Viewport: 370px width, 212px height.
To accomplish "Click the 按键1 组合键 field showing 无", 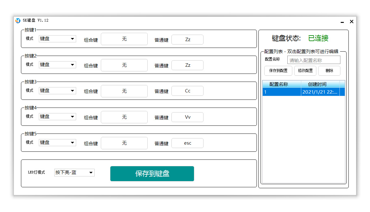I will coord(124,39).
